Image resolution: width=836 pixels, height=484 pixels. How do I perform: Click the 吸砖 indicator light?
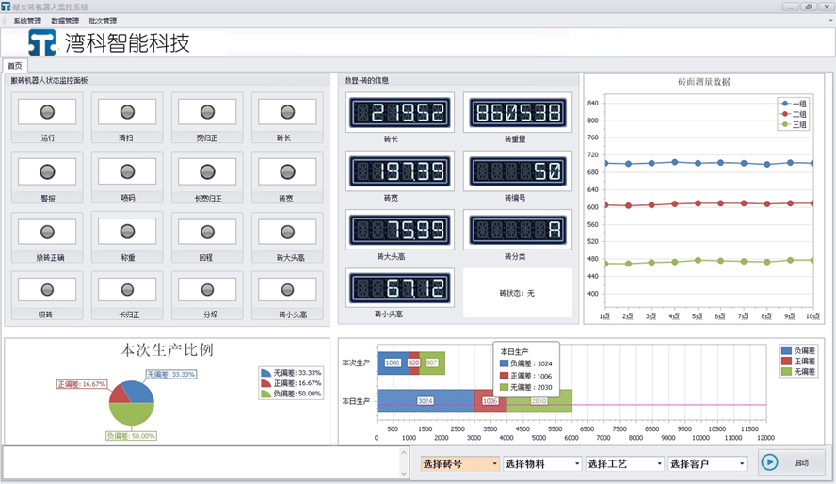pyautogui.click(x=47, y=289)
